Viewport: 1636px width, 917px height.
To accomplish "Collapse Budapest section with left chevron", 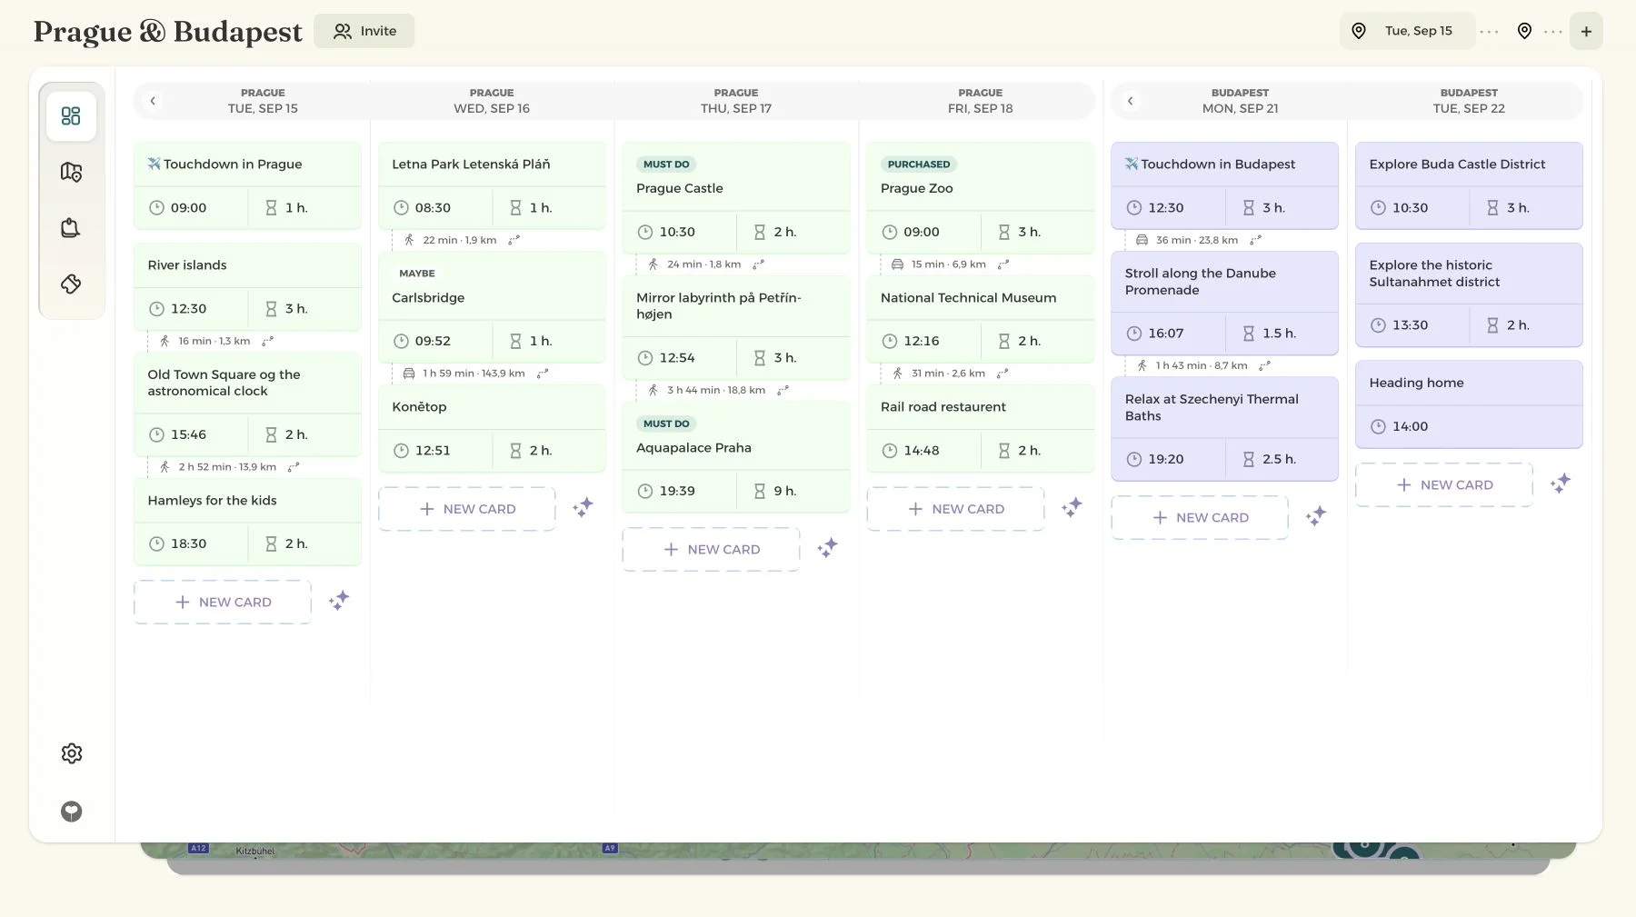I will coord(1130,101).
